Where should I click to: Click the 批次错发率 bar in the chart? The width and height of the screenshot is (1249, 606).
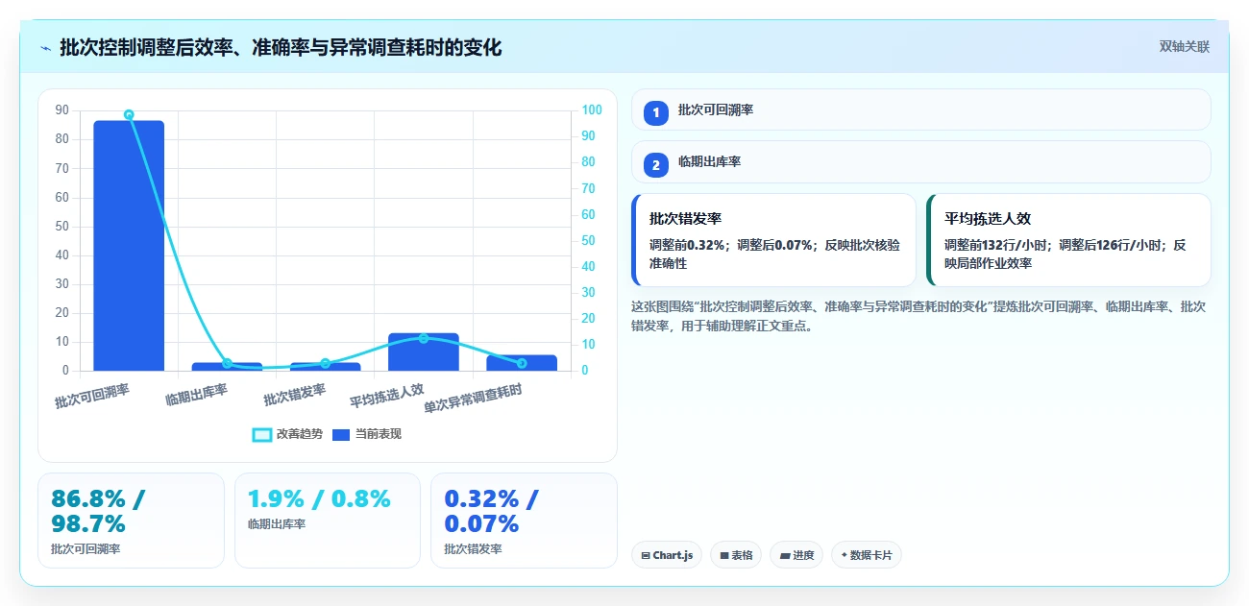pos(325,367)
